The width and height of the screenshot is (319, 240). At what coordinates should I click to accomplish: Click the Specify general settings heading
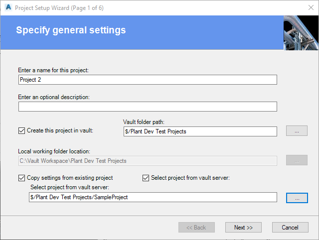point(71,30)
